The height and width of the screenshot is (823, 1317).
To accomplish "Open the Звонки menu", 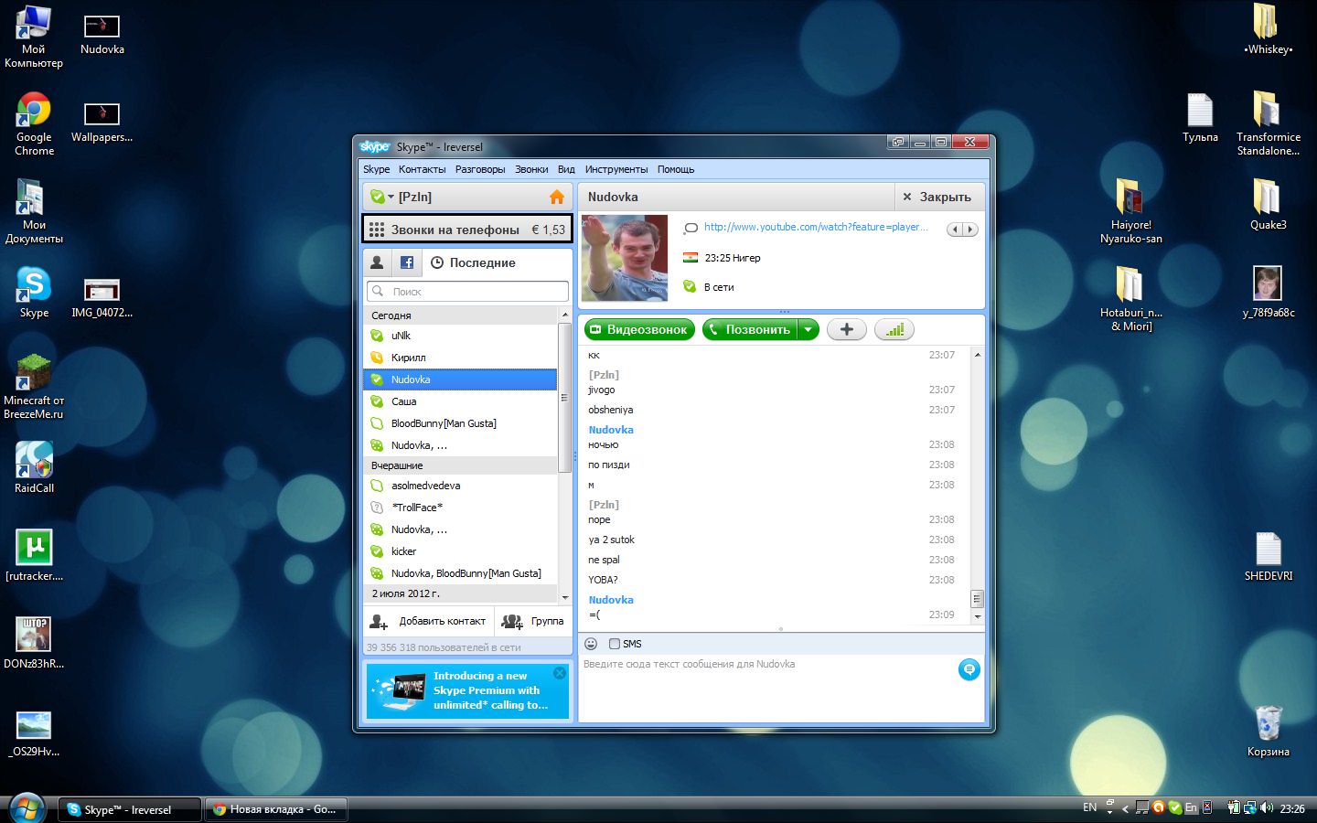I will click(531, 169).
